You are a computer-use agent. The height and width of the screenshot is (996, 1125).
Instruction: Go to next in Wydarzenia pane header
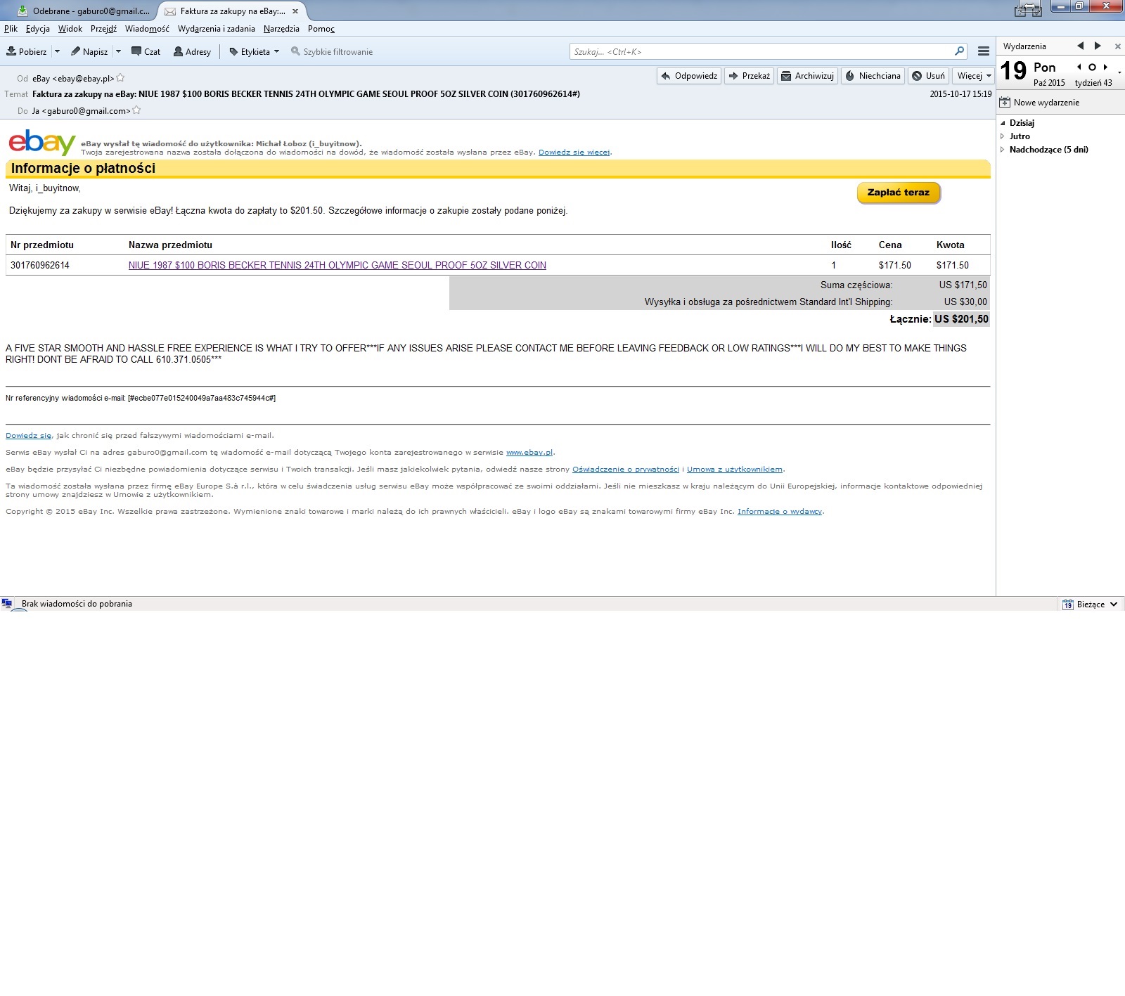tap(1098, 46)
